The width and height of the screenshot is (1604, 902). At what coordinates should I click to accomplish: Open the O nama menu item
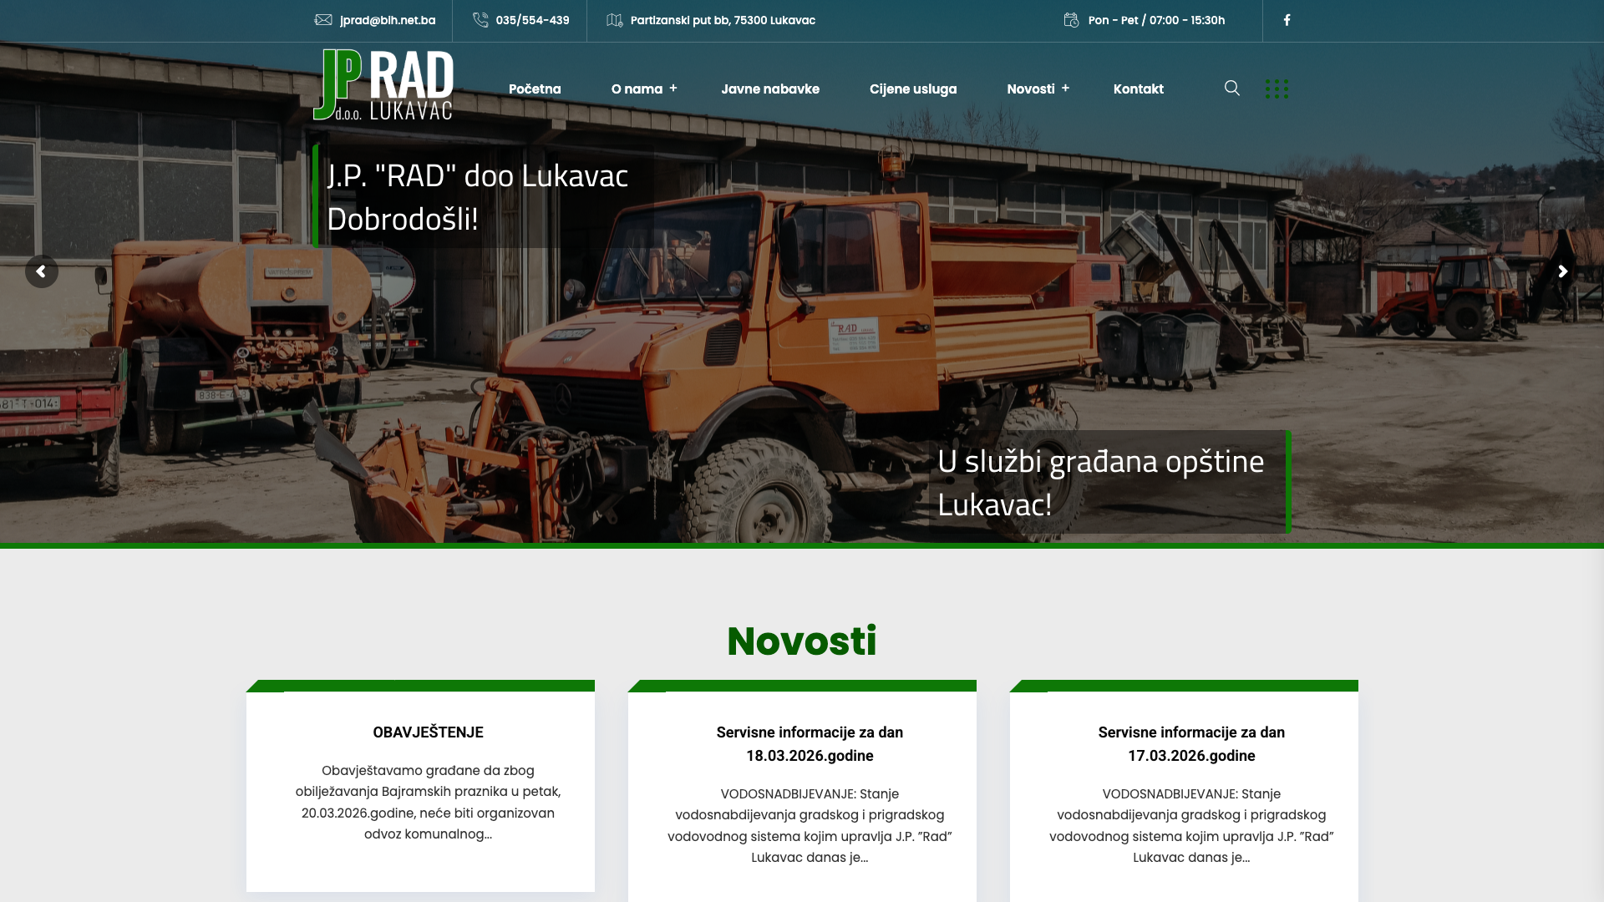click(637, 89)
